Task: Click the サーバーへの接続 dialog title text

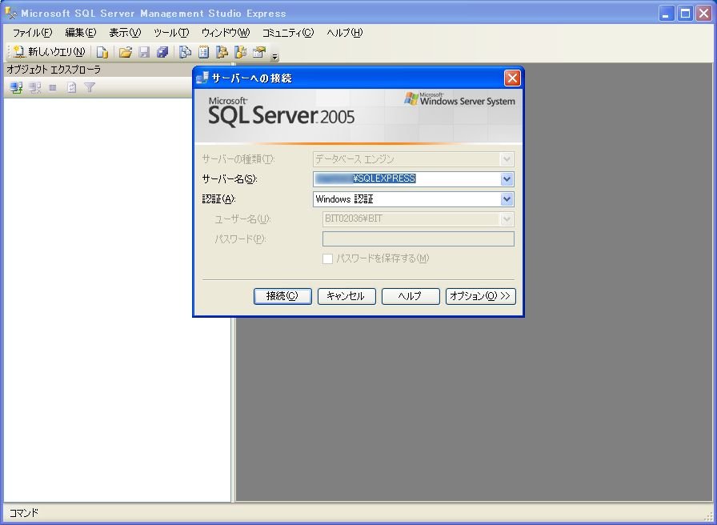Action: click(x=252, y=78)
